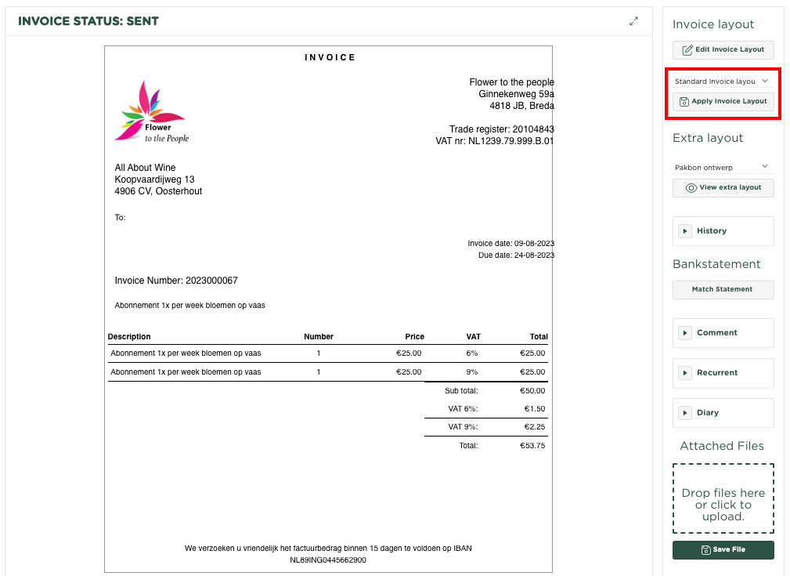Open the Standard Invoice layout dropdown
790x576 pixels.
[x=721, y=82]
